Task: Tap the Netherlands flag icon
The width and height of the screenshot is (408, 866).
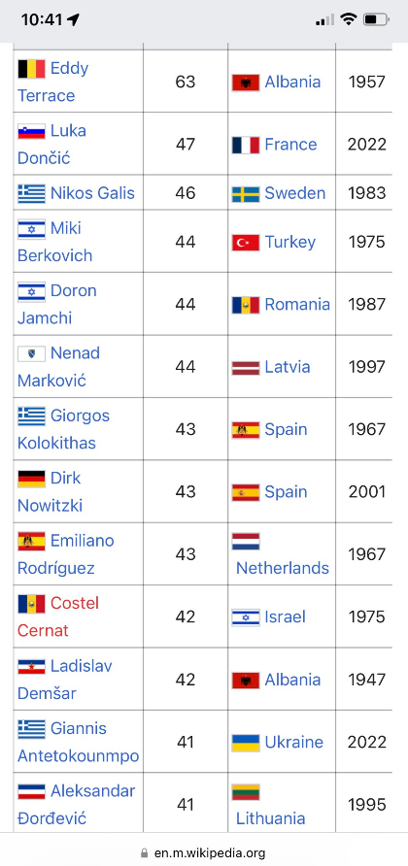Action: coord(246,542)
